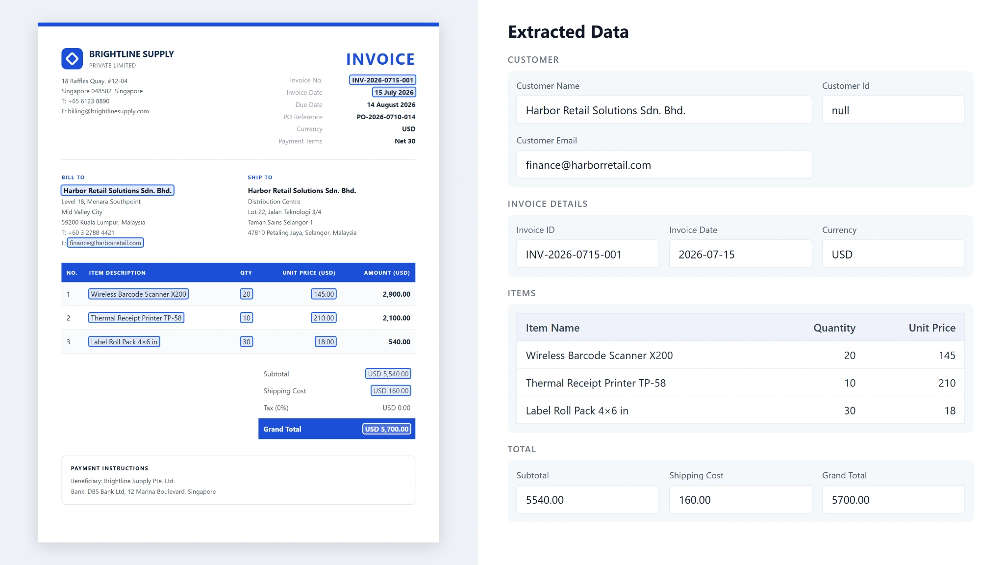Click highlighted invoice number INV-2026-0715-001 on invoice
The height and width of the screenshot is (565, 1004).
(x=382, y=80)
